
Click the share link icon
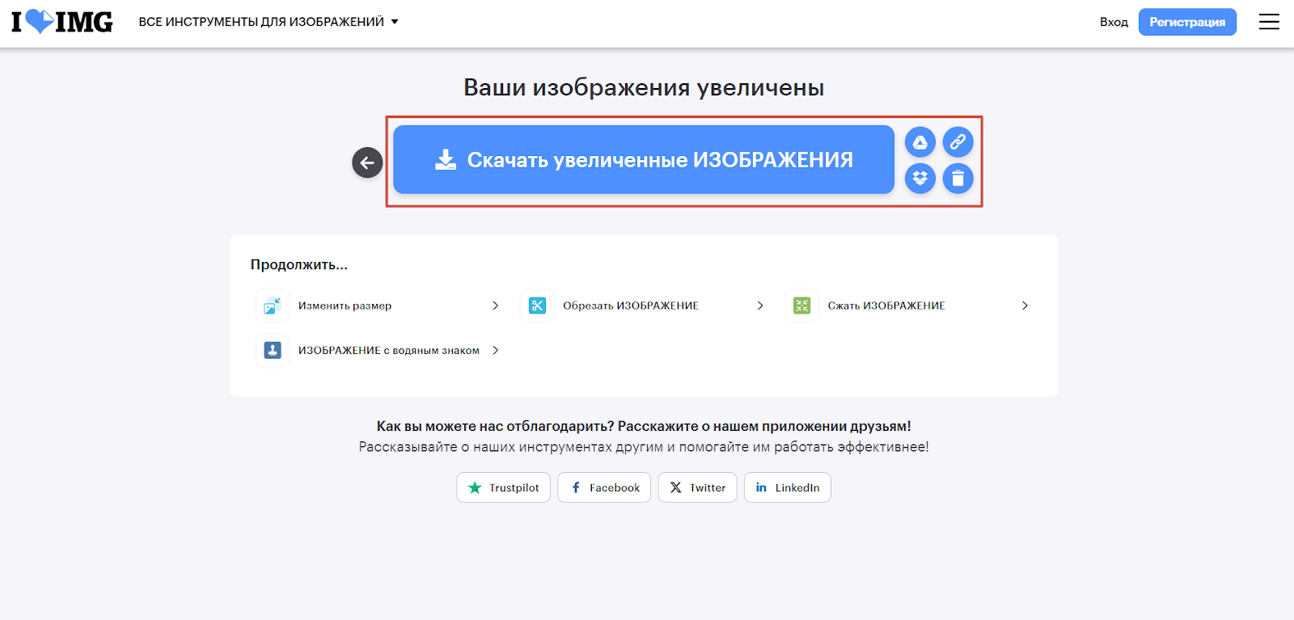[x=958, y=142]
